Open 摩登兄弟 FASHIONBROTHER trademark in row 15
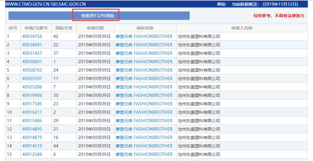Image resolution: width=313 pixels, height=161 pixels. pos(144,154)
